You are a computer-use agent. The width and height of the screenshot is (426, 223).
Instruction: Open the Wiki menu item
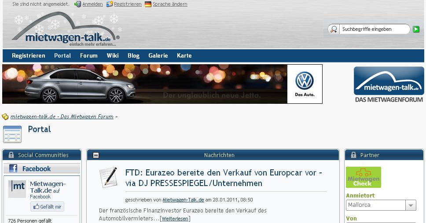click(113, 55)
